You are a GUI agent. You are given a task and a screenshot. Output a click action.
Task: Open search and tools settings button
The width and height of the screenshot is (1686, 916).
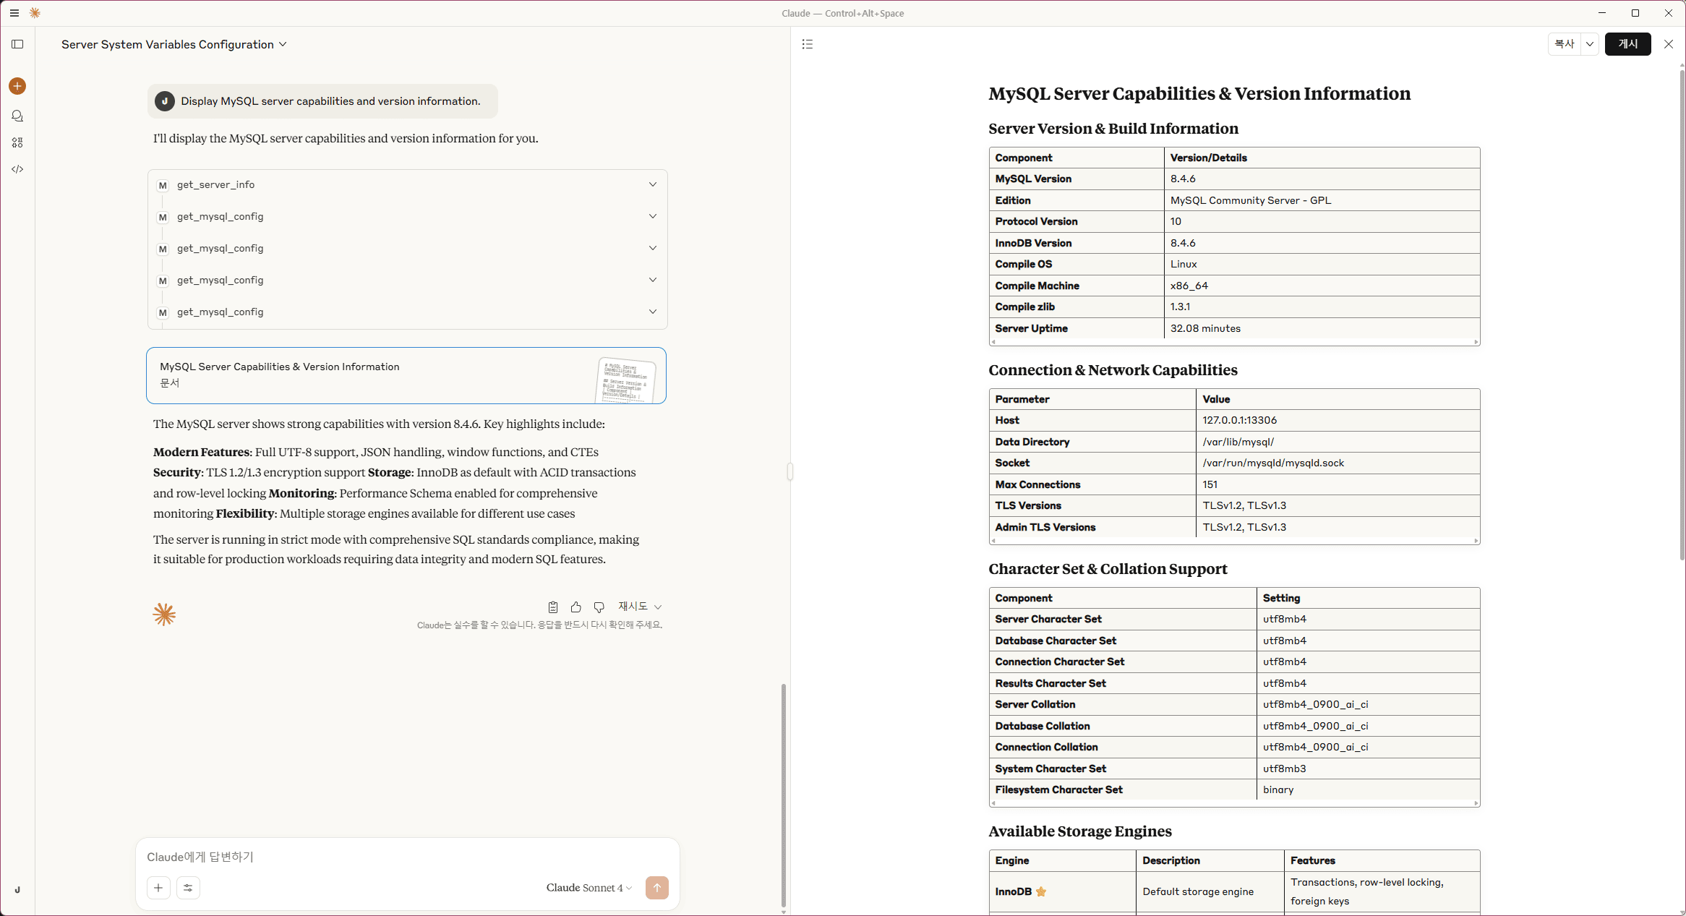pos(188,888)
